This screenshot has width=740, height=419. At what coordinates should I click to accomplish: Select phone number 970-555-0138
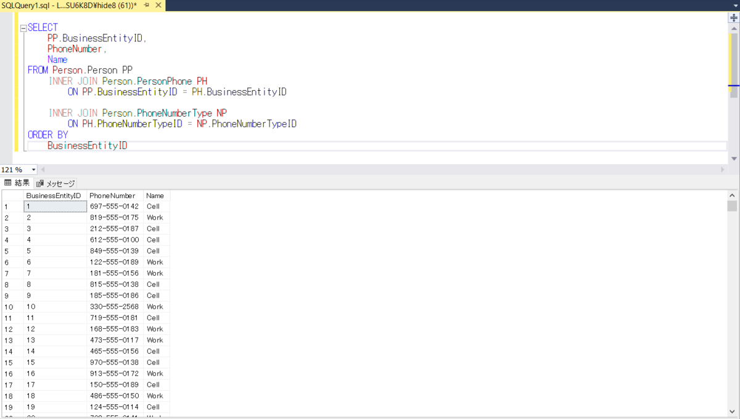pos(115,362)
